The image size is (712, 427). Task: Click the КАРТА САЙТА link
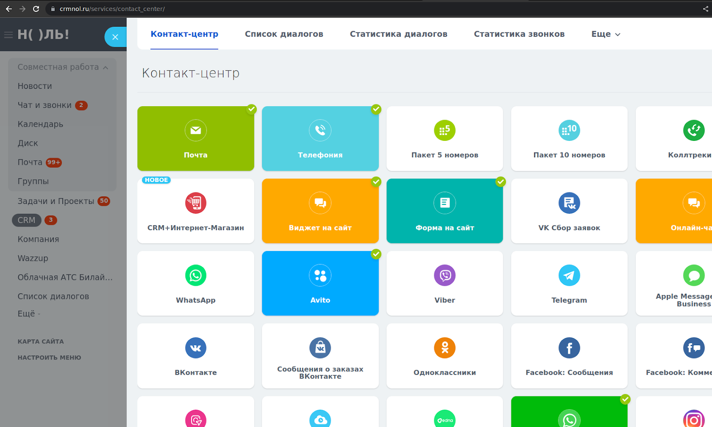[40, 342]
